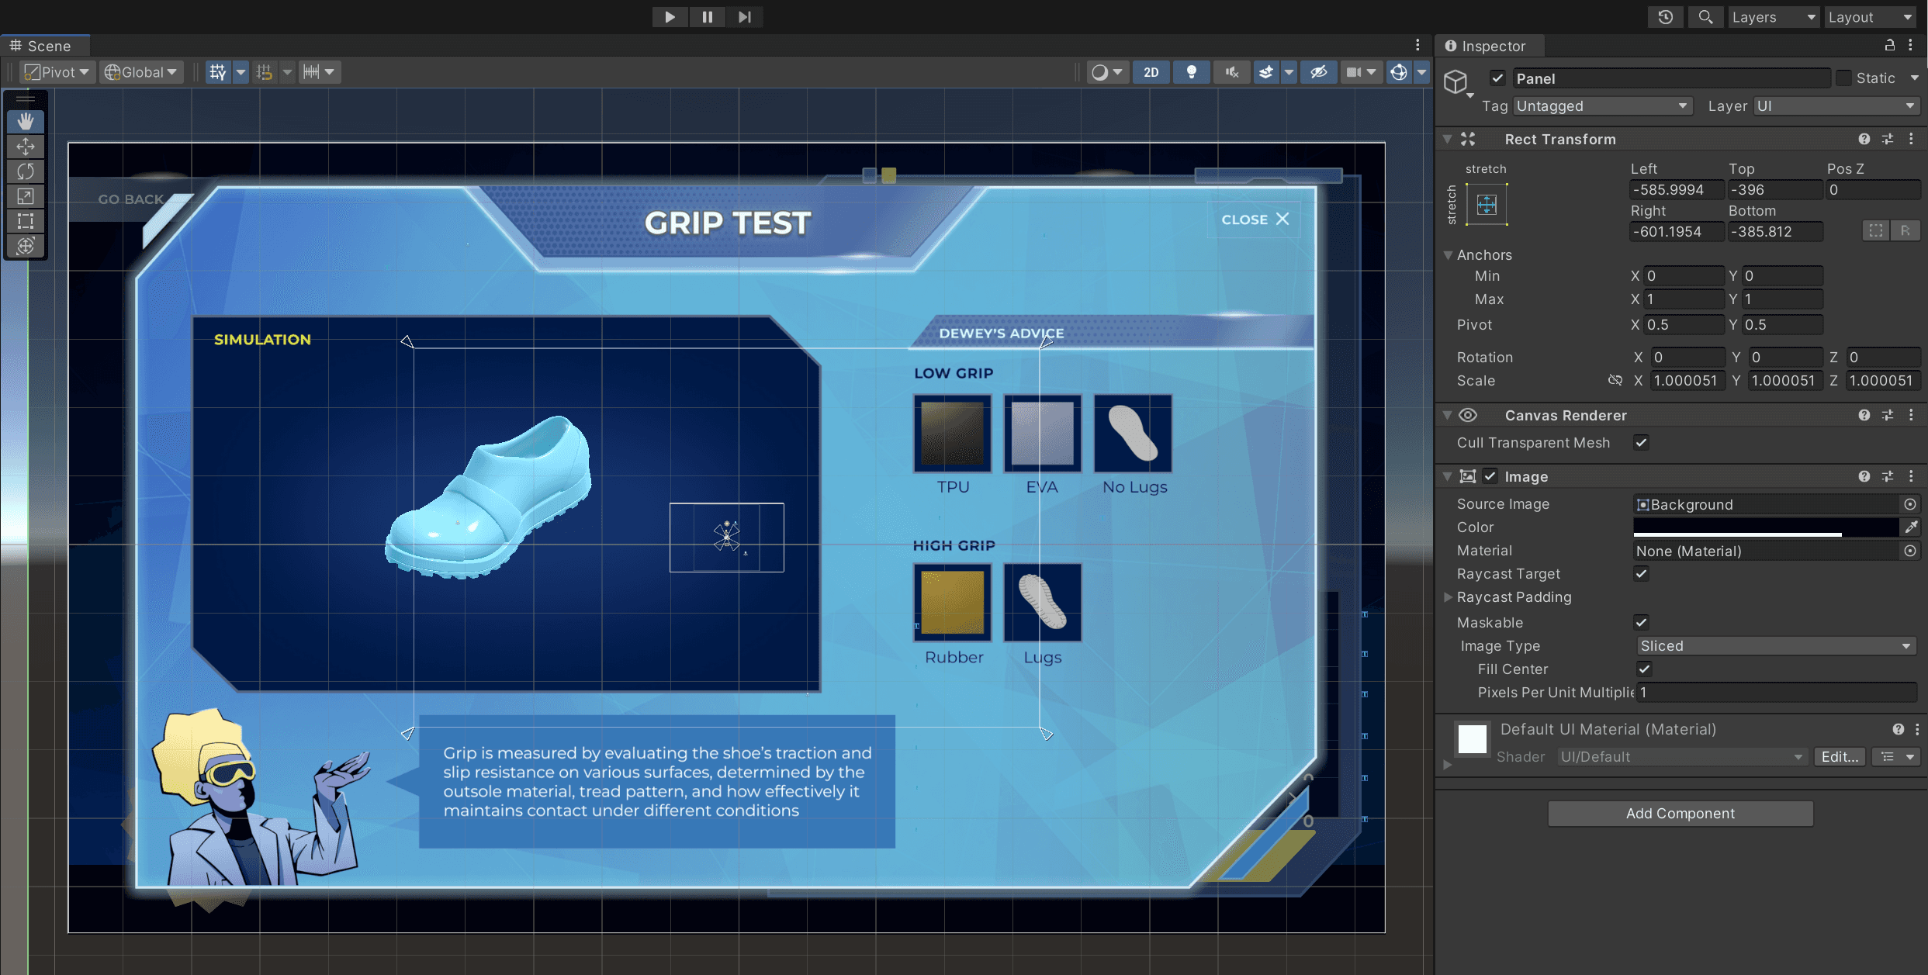Viewport: 1928px width, 975px height.
Task: Open the Layout menu
Action: (x=1870, y=17)
